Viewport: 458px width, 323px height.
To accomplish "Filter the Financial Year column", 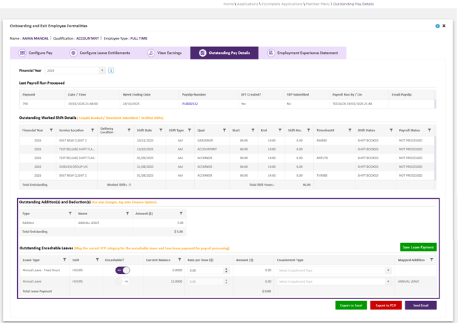I will tap(51, 130).
